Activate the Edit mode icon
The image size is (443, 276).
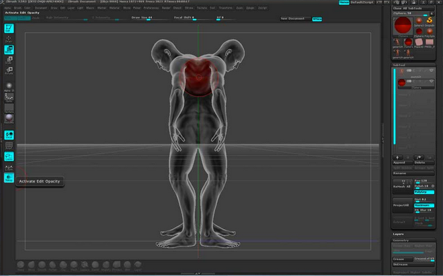9,29
